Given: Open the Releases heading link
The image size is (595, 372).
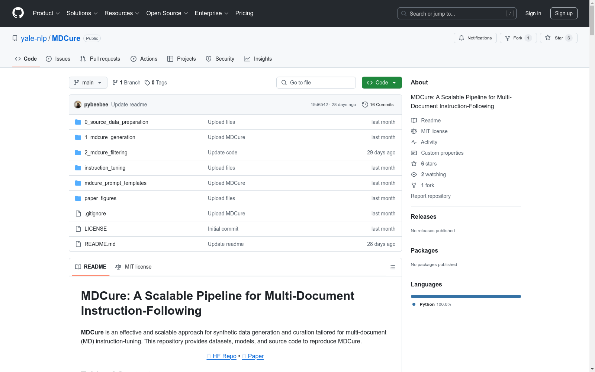Looking at the screenshot, I should click(x=424, y=217).
